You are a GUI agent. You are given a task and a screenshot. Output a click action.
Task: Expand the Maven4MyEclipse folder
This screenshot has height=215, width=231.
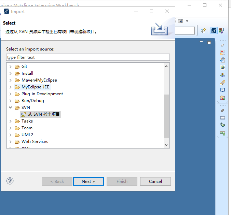coord(10,80)
